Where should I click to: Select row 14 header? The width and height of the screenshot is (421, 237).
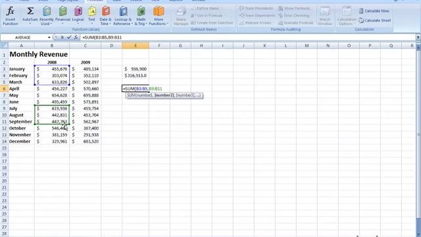5,142
